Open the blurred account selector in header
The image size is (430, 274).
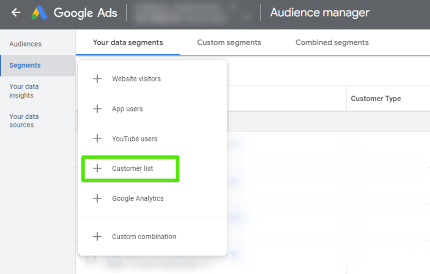click(193, 13)
